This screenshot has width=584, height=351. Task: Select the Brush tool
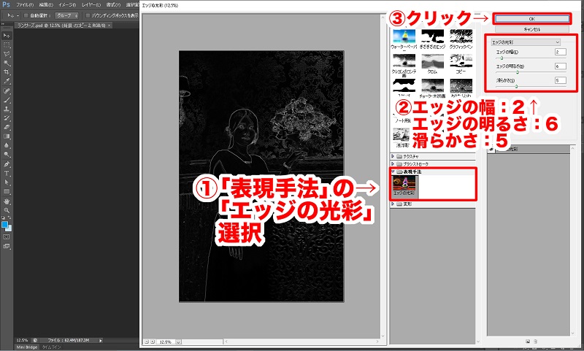coord(7,100)
